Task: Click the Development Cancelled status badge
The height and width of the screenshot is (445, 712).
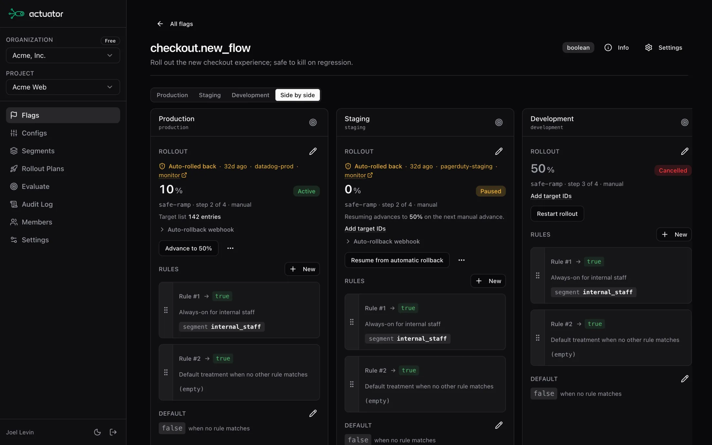Action: pos(673,170)
